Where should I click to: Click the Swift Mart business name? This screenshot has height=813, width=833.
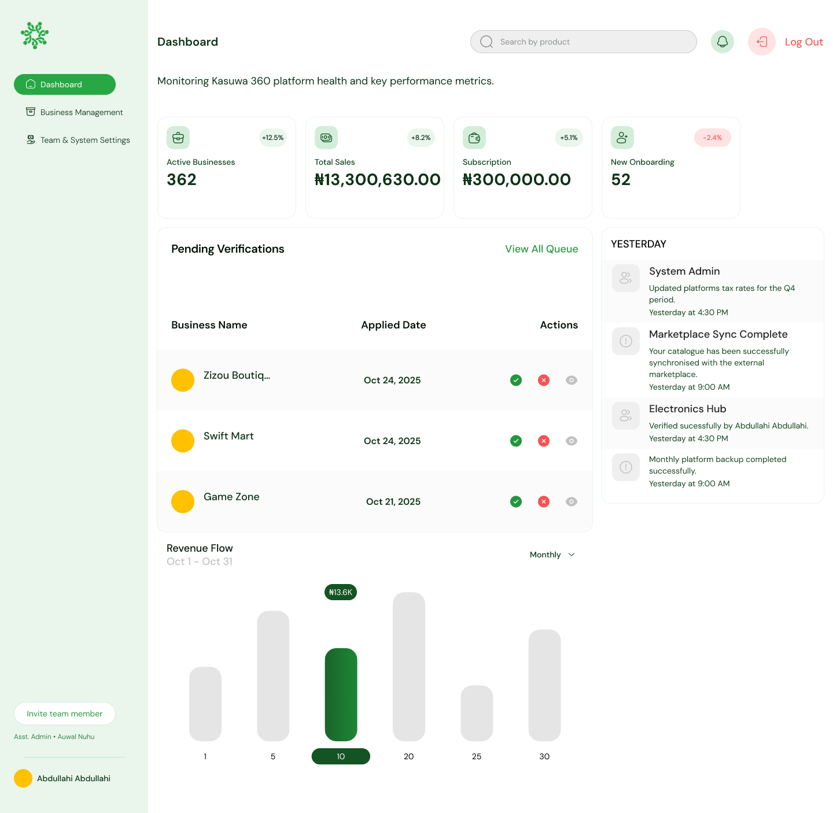point(228,436)
